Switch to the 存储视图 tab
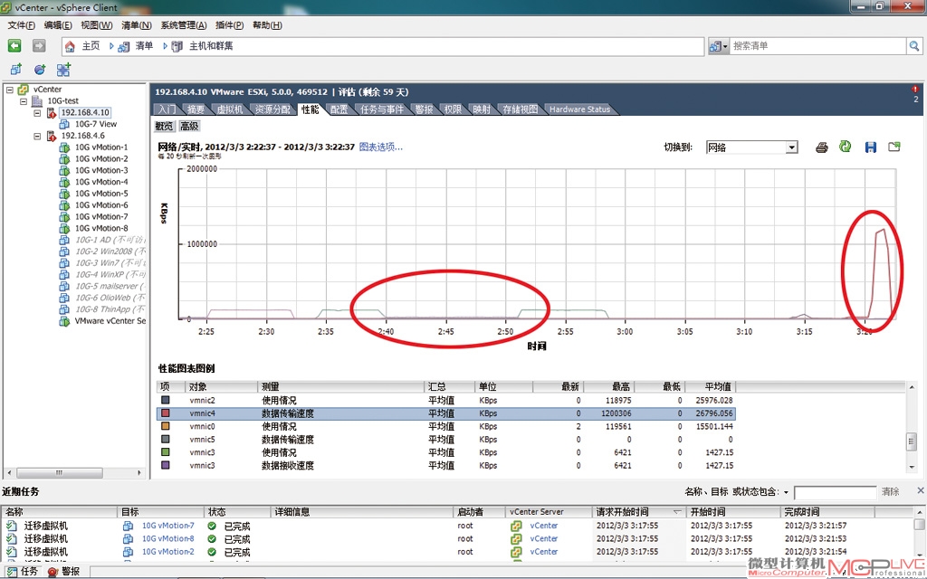927x579 pixels. [x=521, y=109]
